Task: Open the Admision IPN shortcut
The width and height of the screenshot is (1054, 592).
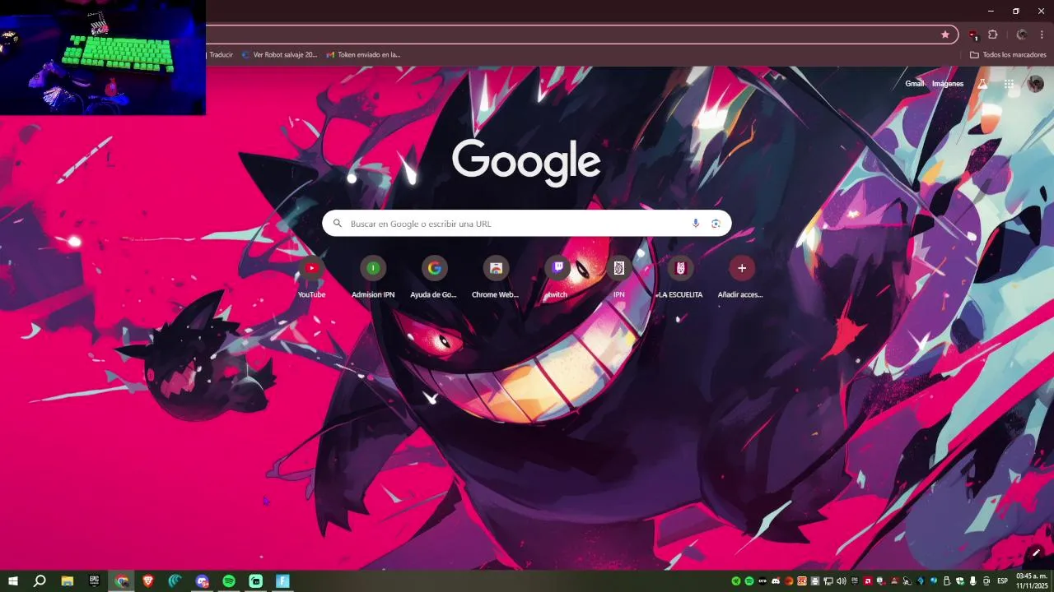Action: 373,276
